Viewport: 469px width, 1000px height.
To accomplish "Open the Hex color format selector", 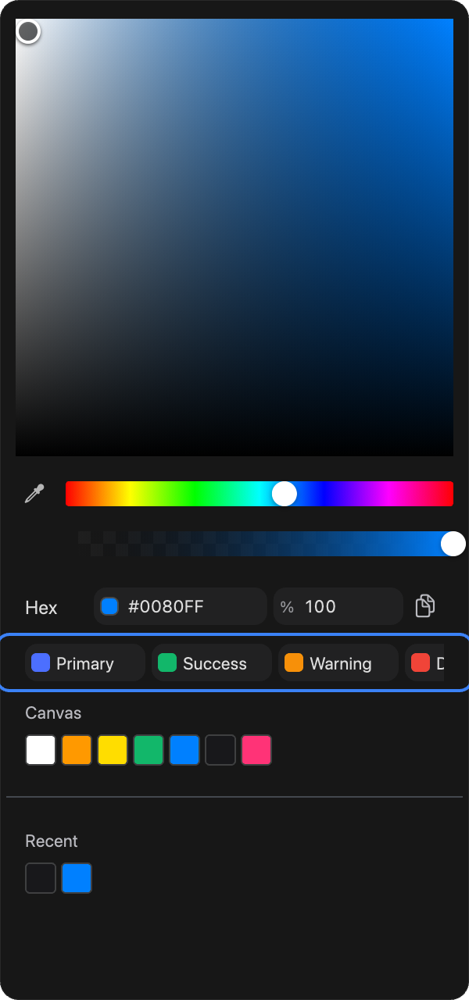I will (41, 607).
